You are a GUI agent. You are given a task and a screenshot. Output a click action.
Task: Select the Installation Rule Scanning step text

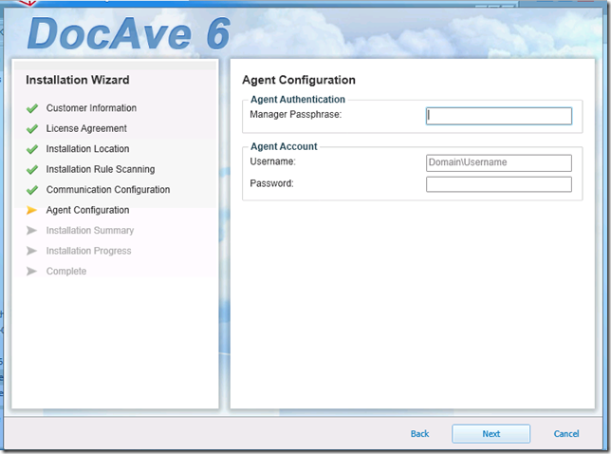pyautogui.click(x=101, y=169)
